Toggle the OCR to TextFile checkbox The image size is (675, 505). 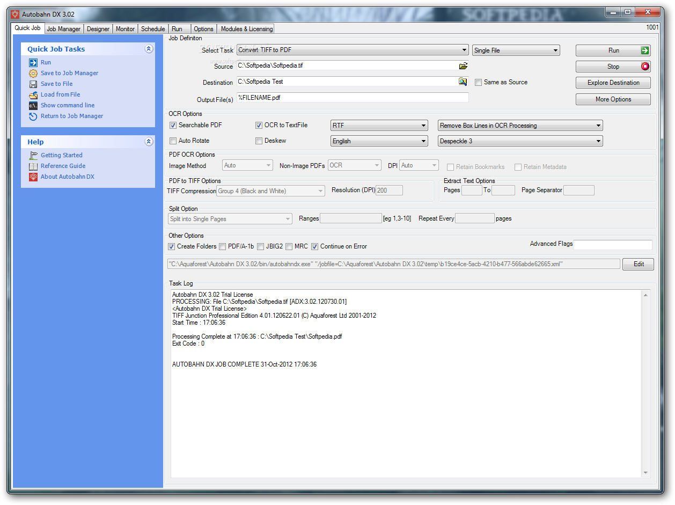click(259, 125)
